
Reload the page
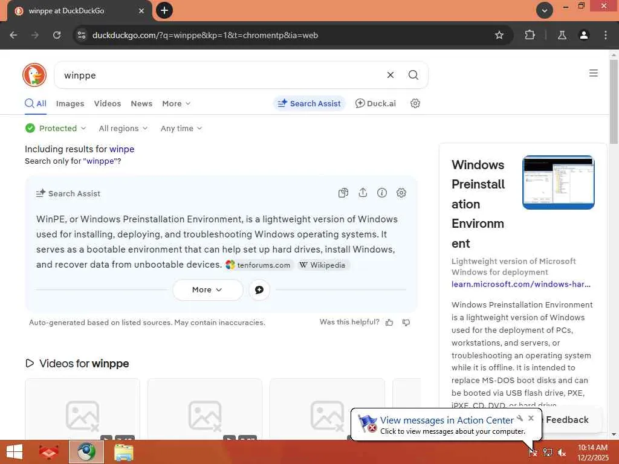tap(57, 35)
